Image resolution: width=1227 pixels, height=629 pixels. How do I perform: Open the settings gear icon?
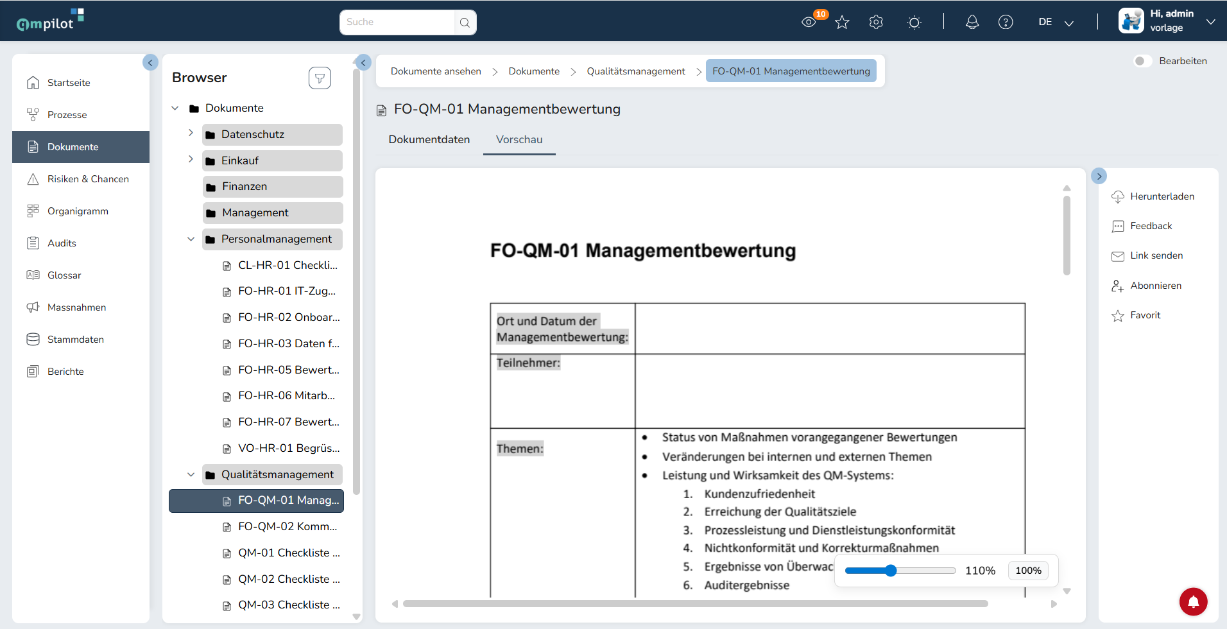point(876,22)
